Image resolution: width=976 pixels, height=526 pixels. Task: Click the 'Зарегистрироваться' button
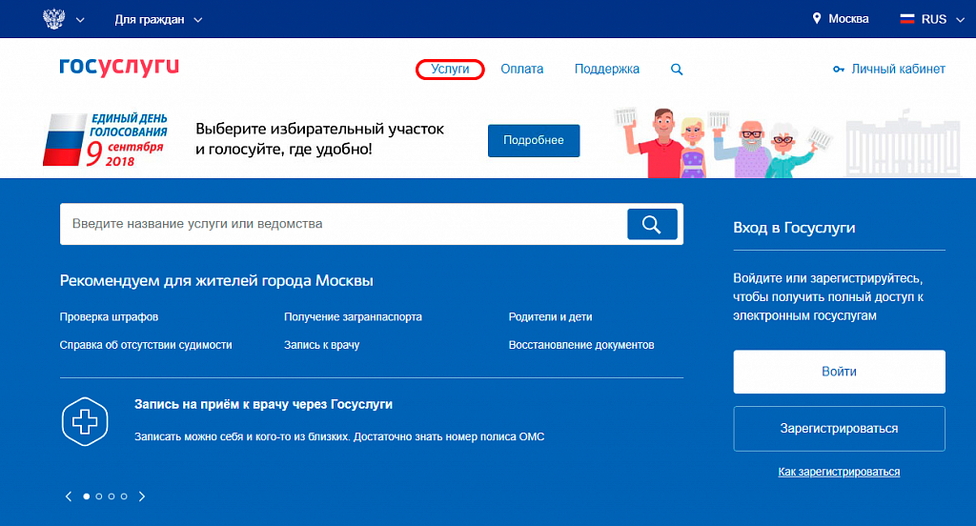839,429
